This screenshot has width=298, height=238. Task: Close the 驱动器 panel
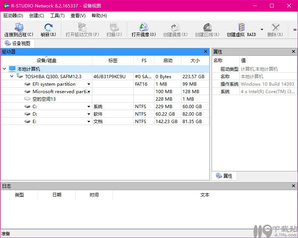pos(205,52)
